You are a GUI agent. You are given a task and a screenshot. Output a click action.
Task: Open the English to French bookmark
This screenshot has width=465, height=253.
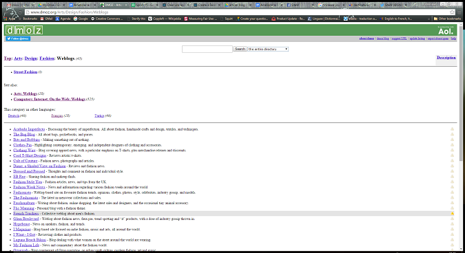[396, 19]
